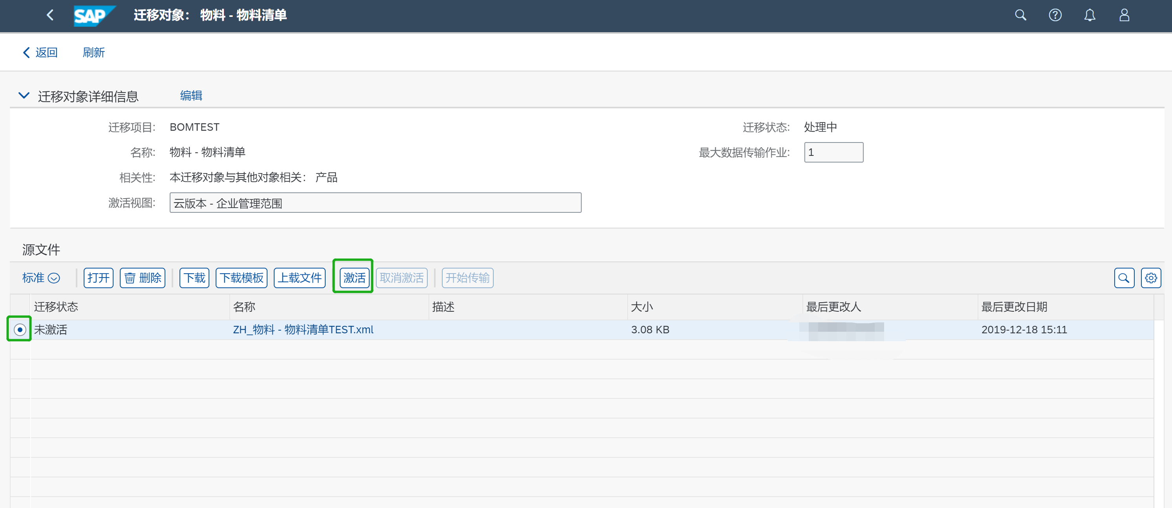Click the 迁移状态 column header

[130, 307]
